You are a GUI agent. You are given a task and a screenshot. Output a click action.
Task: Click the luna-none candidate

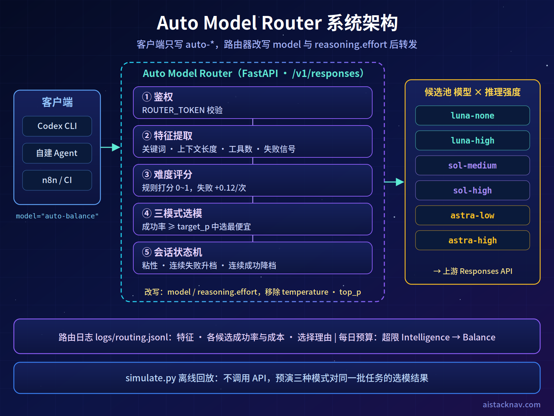(x=473, y=115)
